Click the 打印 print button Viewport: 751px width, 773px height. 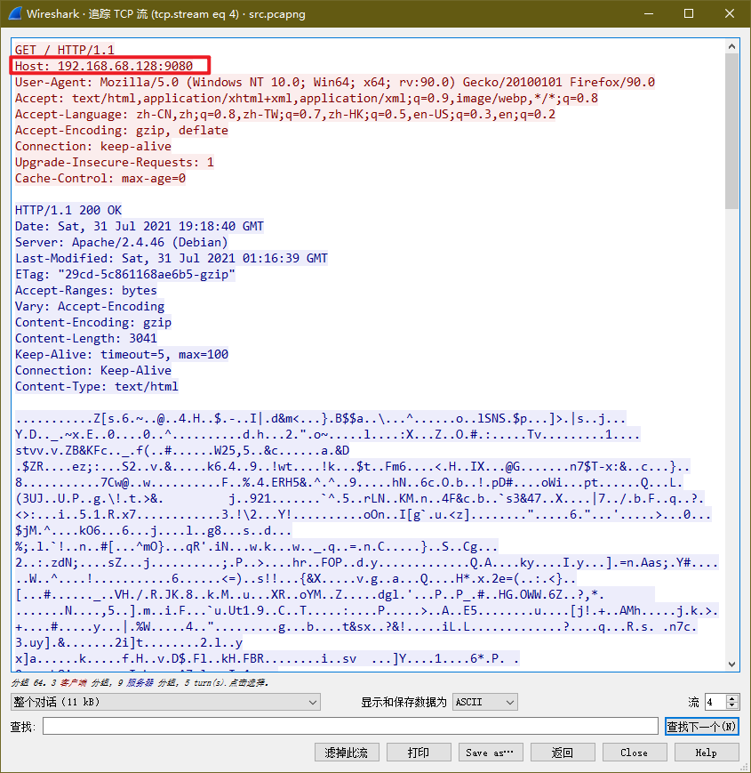(419, 753)
